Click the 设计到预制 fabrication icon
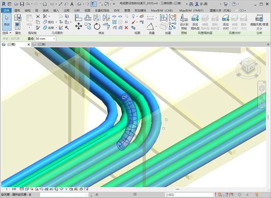Screen dimensions: 271x198 [184, 18]
